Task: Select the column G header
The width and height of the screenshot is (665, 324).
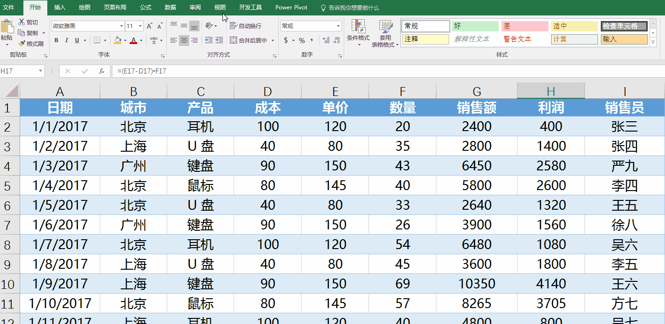Action: [477, 91]
